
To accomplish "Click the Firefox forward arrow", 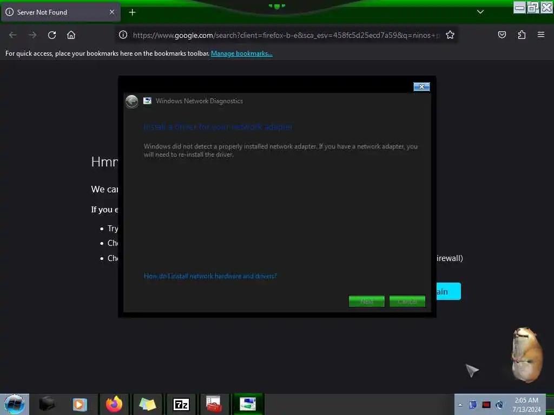I will (x=32, y=35).
